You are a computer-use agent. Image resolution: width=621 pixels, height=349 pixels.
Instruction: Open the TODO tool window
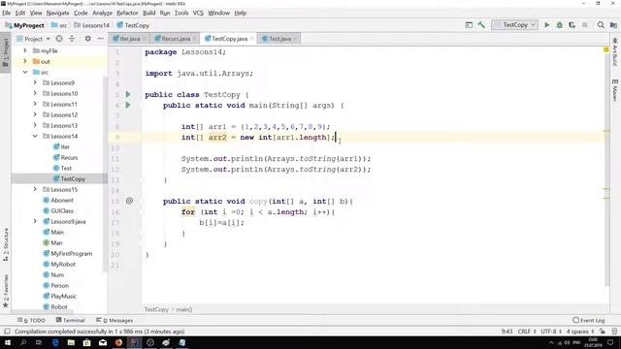pyautogui.click(x=31, y=320)
